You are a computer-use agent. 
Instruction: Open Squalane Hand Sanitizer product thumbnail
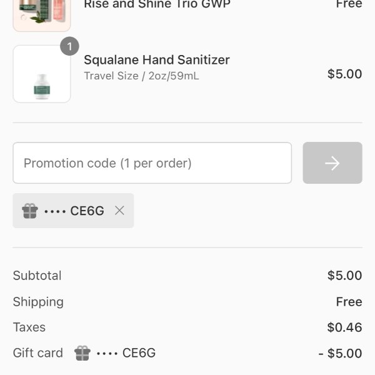click(x=42, y=74)
